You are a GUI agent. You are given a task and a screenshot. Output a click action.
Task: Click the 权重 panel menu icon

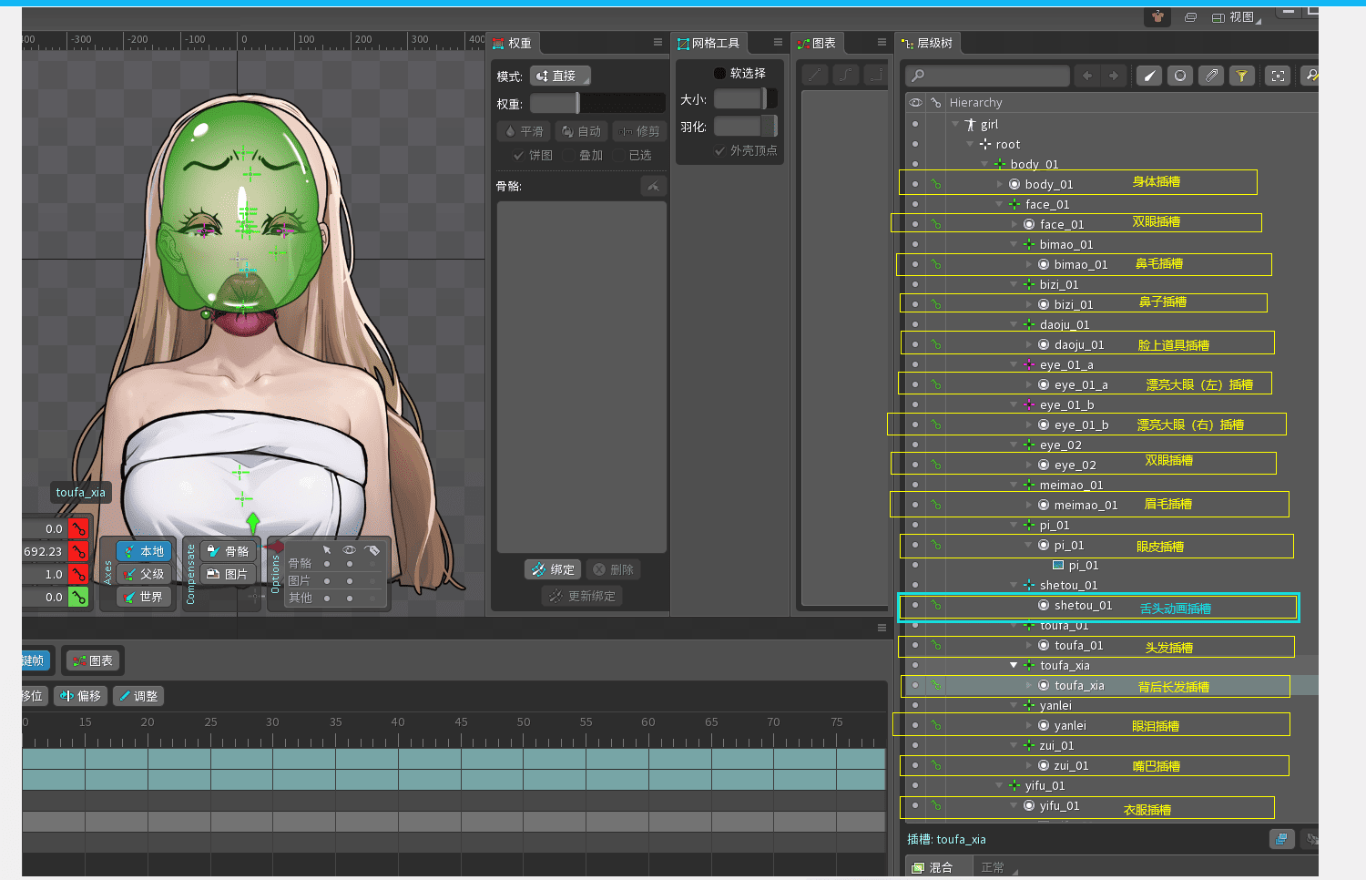coord(658,43)
